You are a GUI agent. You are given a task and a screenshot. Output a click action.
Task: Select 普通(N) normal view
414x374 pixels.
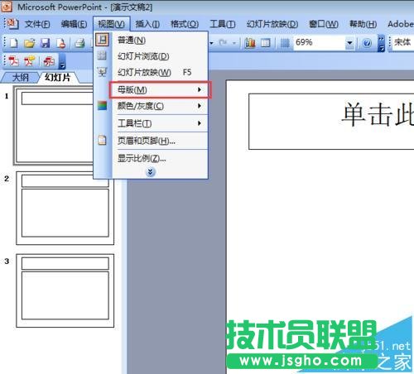[x=160, y=41]
